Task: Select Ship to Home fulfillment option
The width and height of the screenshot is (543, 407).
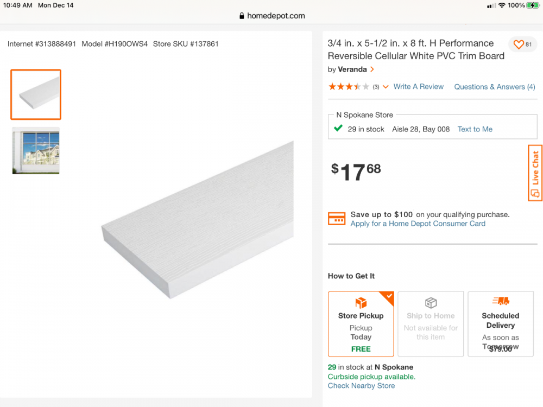Action: click(x=431, y=324)
